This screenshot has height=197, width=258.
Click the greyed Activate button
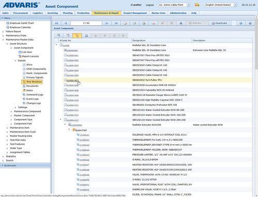(195, 23)
